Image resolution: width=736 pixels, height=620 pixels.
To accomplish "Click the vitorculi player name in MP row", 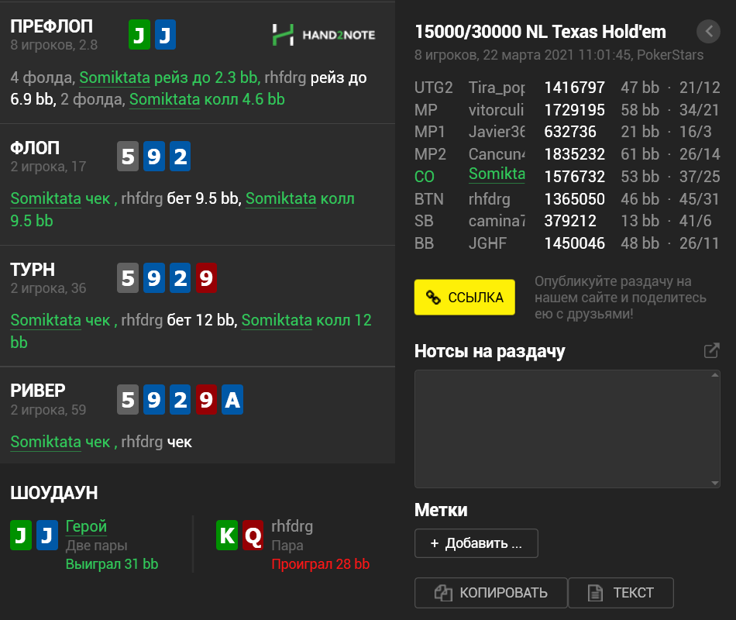I will (x=496, y=110).
